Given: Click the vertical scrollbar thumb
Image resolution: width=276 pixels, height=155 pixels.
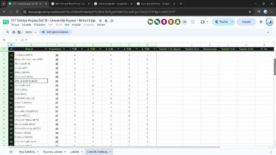Looking at the screenshot, I should pos(275,67).
